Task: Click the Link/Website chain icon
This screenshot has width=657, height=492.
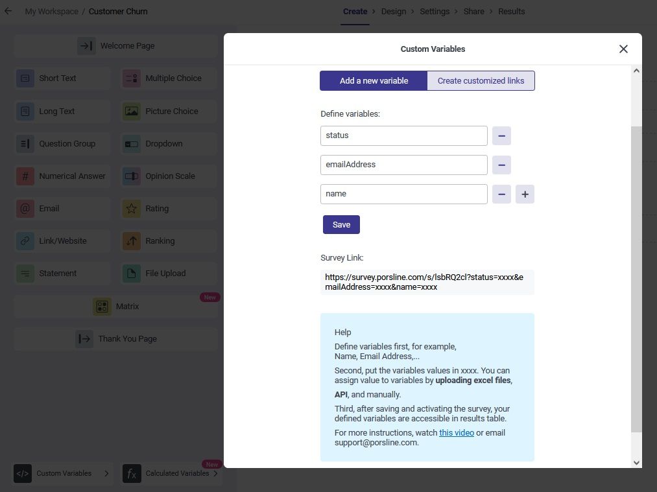Action: (x=25, y=240)
